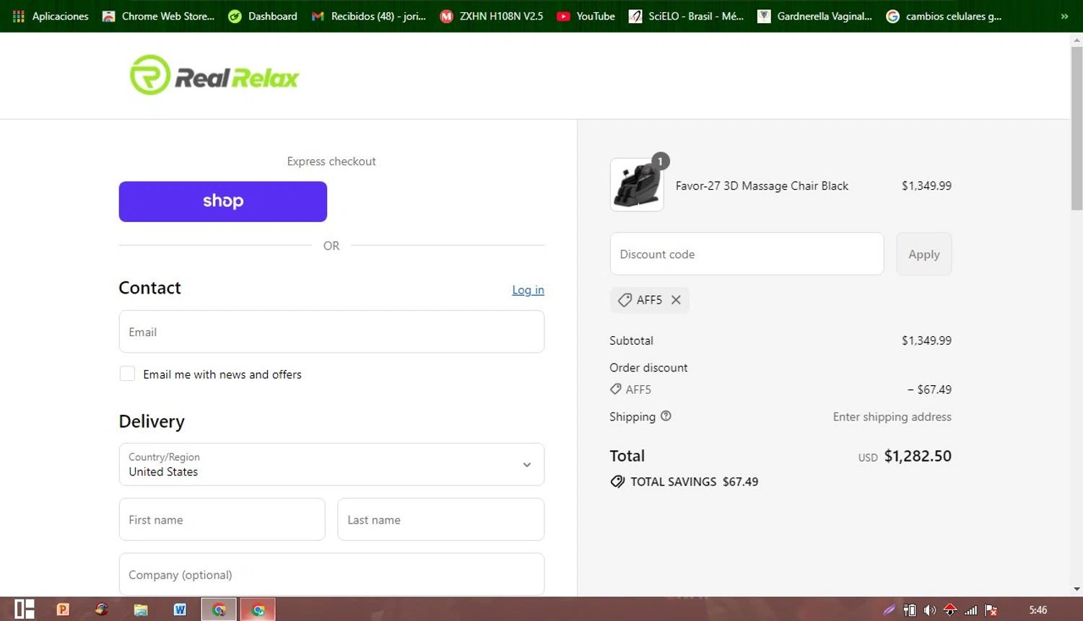This screenshot has width=1083, height=621.
Task: Switch to the first Chrome taskbar window
Action: (x=219, y=609)
